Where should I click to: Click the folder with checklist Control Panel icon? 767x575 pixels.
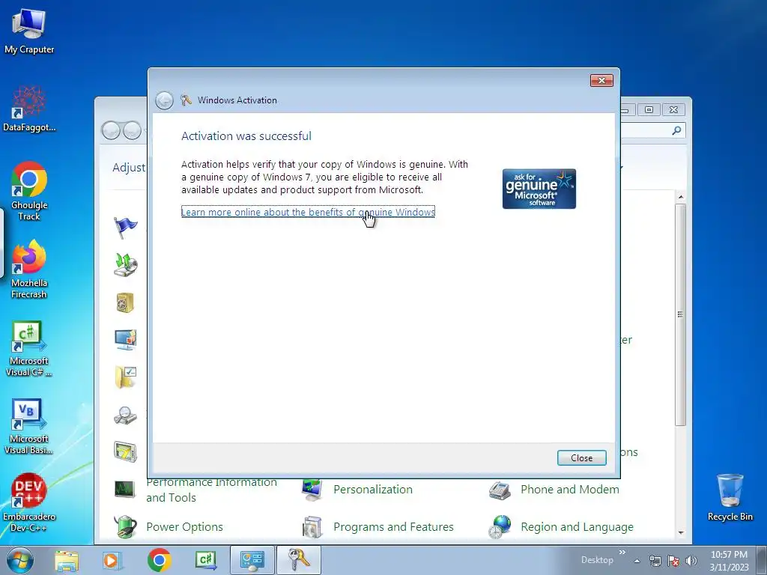[x=125, y=377]
